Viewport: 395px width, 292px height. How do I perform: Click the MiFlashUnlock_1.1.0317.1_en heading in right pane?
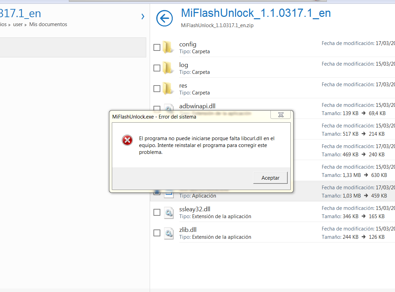point(256,13)
